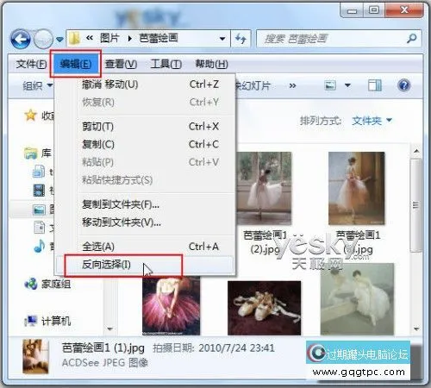
Task: Click the Forward navigation arrow button
Action: pyautogui.click(x=43, y=40)
